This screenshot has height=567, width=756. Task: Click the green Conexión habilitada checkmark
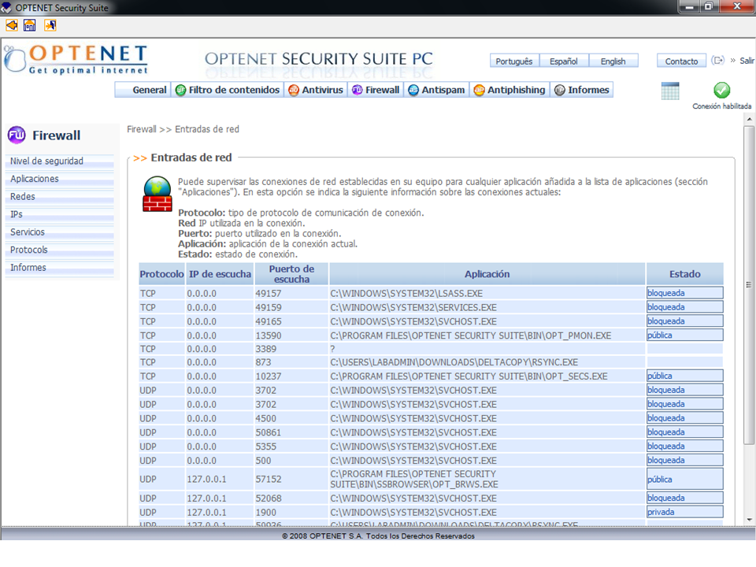[x=721, y=91]
